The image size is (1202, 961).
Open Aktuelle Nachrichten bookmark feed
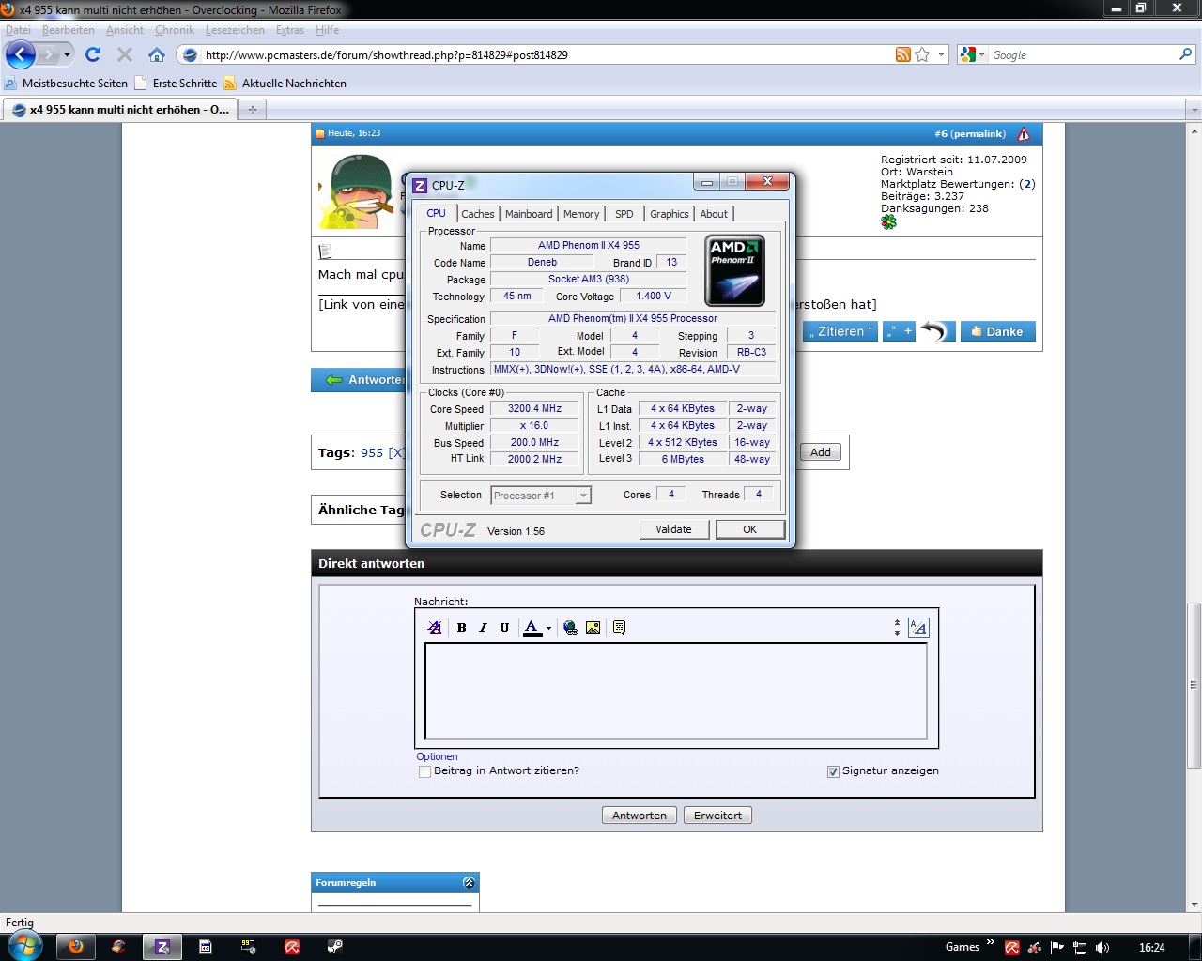285,84
